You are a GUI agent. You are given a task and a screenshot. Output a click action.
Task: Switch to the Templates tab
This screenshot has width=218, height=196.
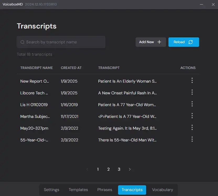tap(78, 190)
